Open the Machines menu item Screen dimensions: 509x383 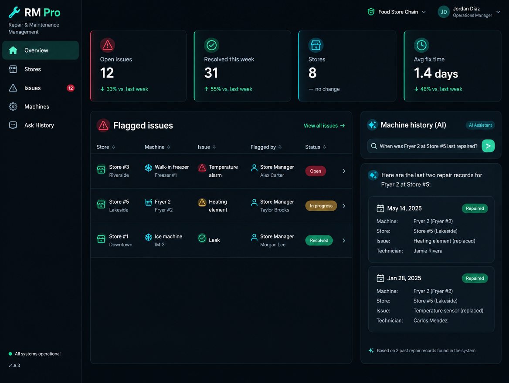41,107
